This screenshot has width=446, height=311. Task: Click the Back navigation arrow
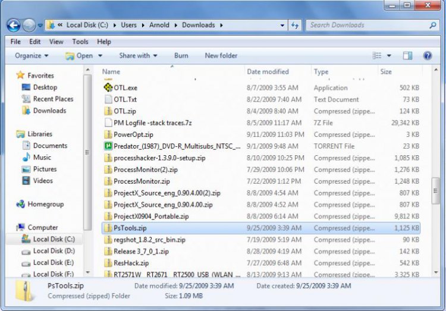point(13,26)
